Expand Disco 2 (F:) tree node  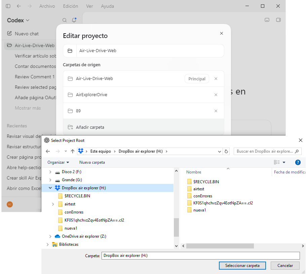click(x=50, y=172)
